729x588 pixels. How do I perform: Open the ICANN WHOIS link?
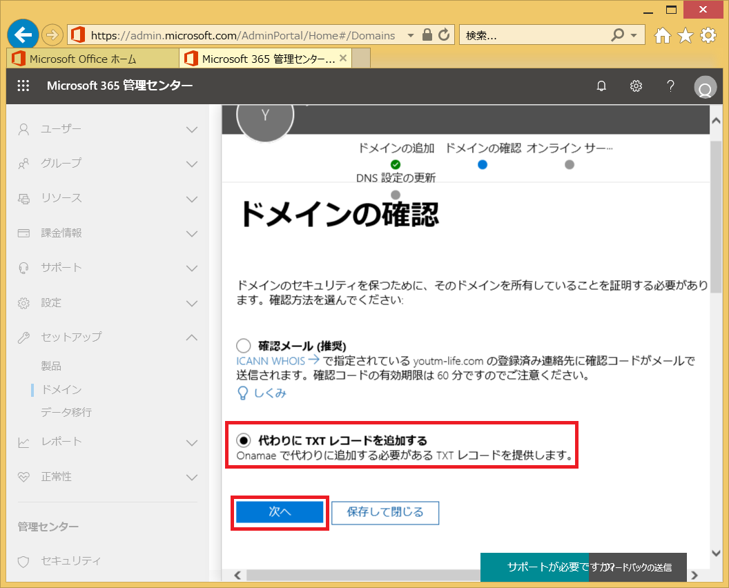tap(278, 361)
